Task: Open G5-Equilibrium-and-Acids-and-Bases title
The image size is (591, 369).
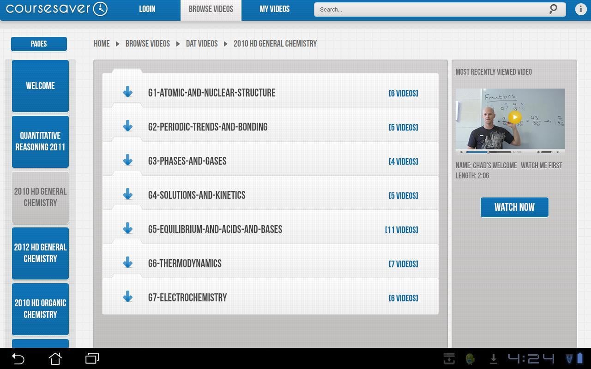Action: click(x=215, y=229)
